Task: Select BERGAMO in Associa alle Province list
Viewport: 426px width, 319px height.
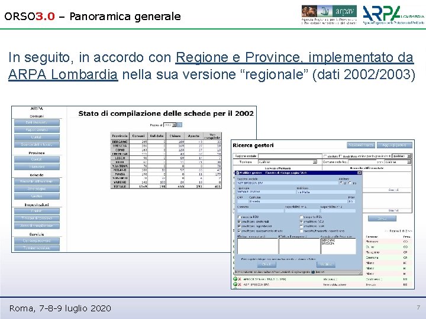Action: [x=328, y=240]
